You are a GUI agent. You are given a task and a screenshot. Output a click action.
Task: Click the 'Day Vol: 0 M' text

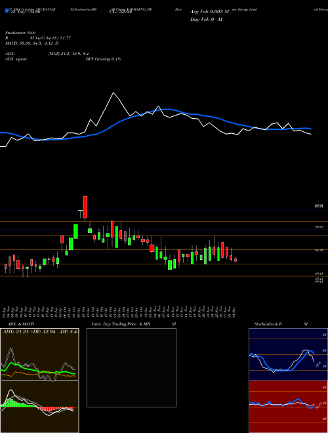[x=206, y=20]
